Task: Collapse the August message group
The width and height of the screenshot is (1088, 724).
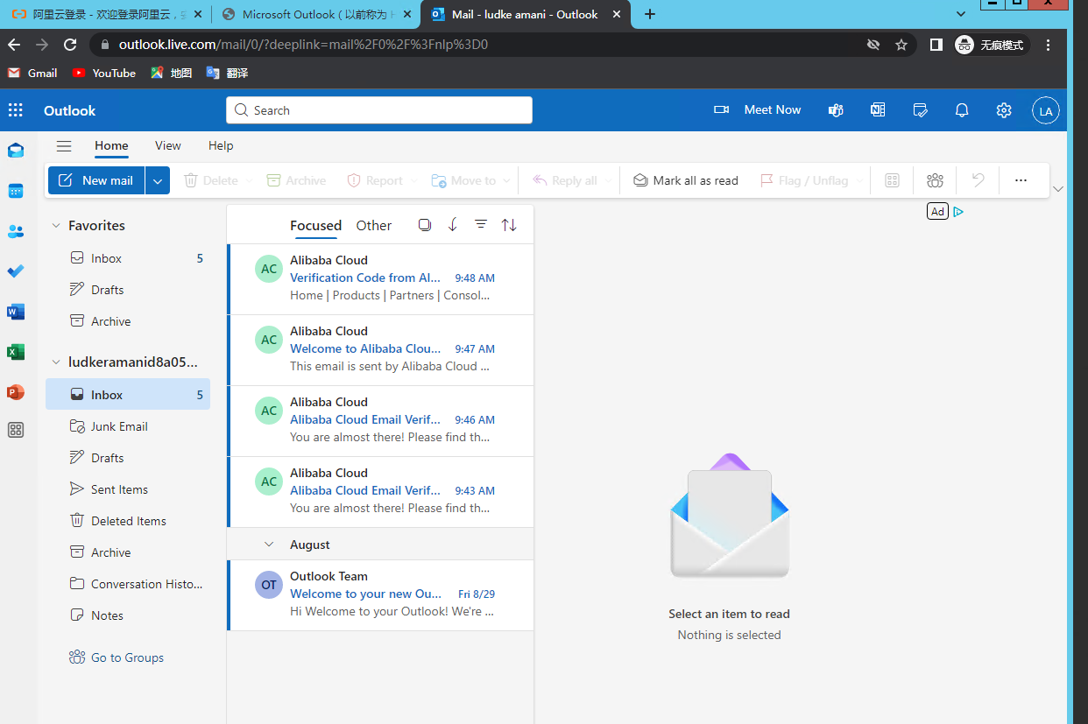Action: [x=270, y=545]
